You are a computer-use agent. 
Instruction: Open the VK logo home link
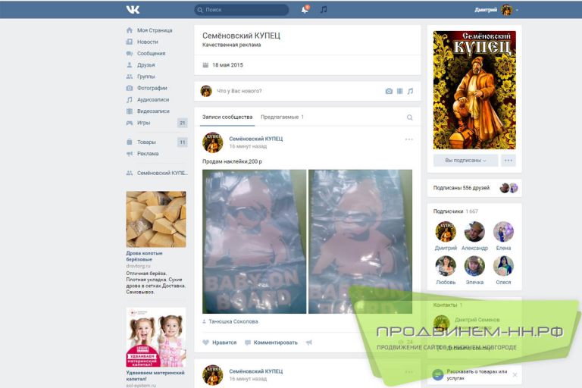133,10
